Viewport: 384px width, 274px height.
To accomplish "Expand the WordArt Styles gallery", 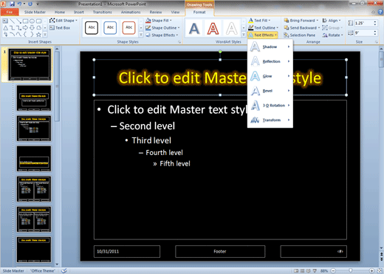I will (244, 35).
